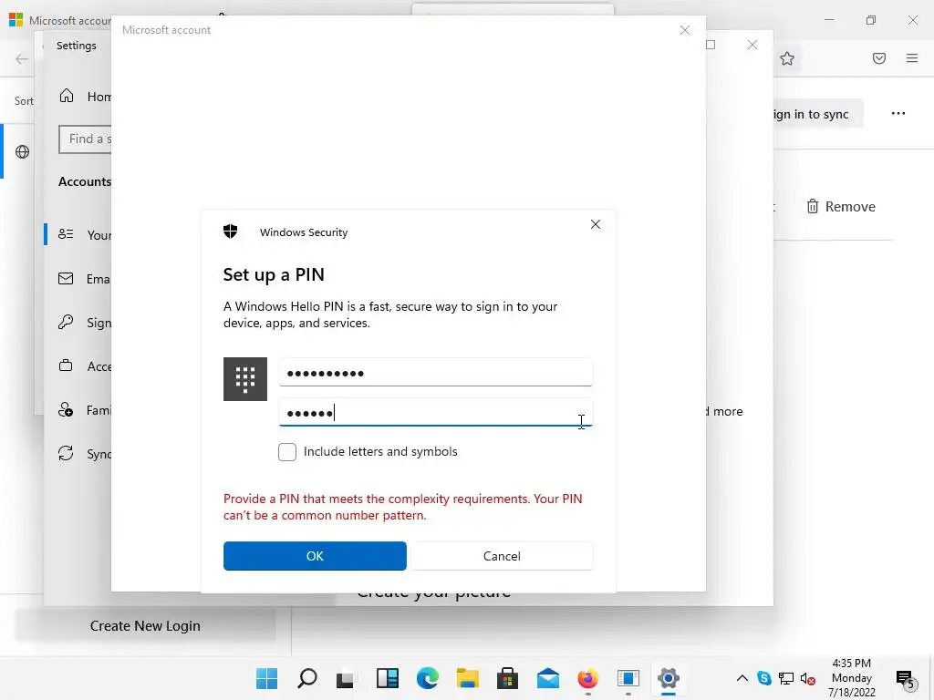This screenshot has height=700, width=934.
Task: Open File Explorer from taskbar
Action: point(468,678)
